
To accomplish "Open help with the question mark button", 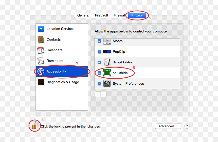I will [x=187, y=126].
